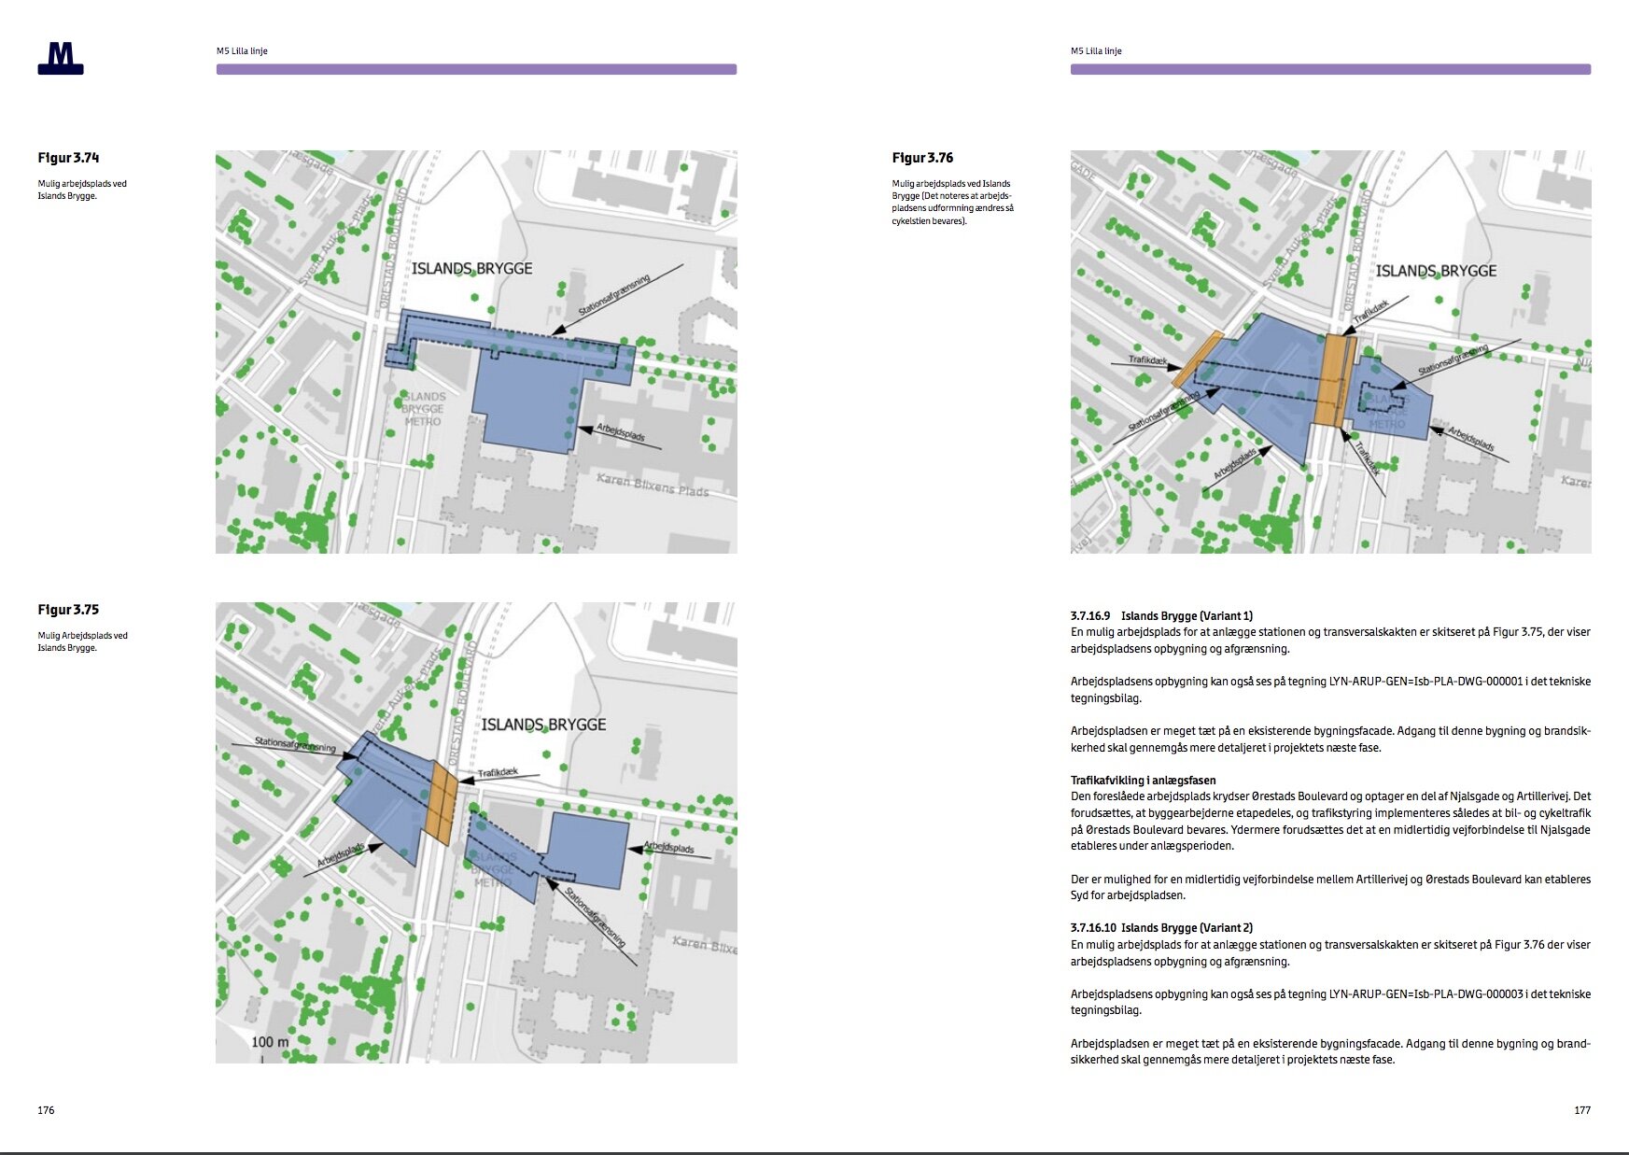
Task: Click the purple header bar on page 176
Action: coord(476,69)
